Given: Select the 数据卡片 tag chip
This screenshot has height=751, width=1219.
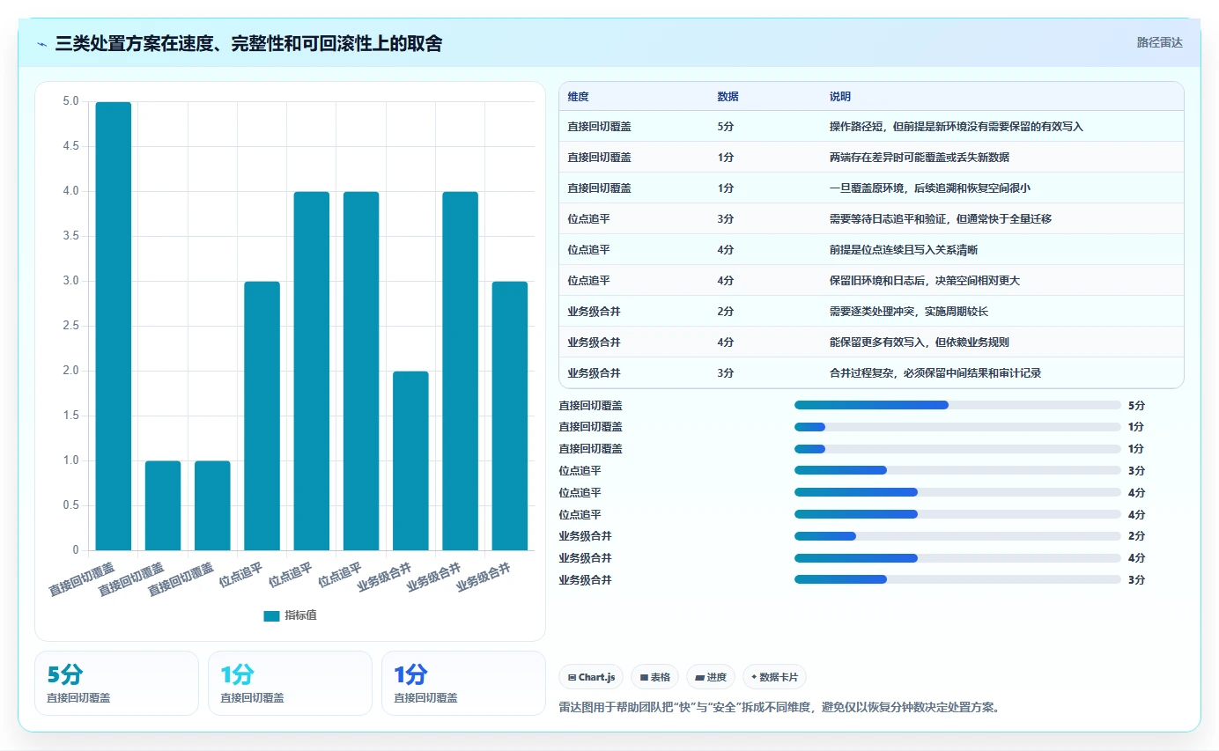Looking at the screenshot, I should click(774, 677).
